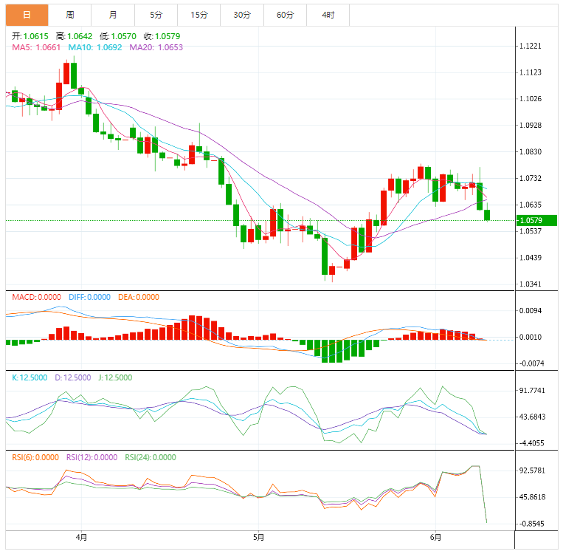Select the 日 daily chart tab

[x=27, y=15]
